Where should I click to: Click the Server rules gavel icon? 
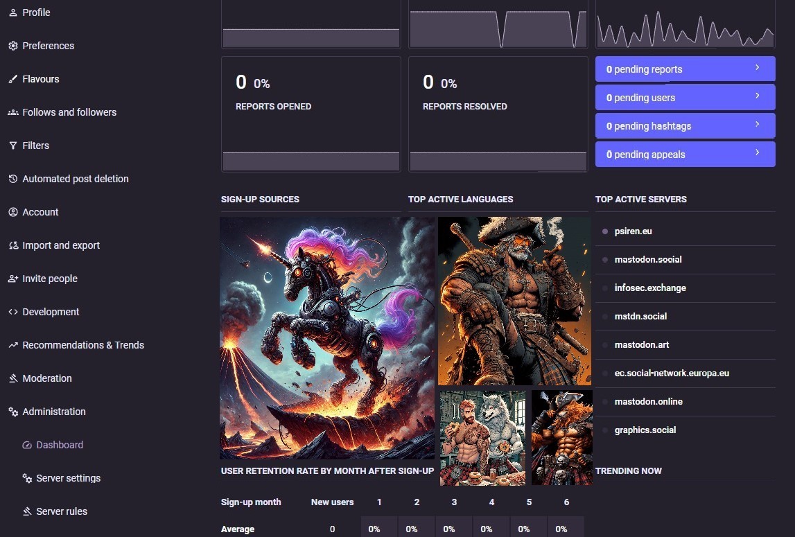coord(27,511)
